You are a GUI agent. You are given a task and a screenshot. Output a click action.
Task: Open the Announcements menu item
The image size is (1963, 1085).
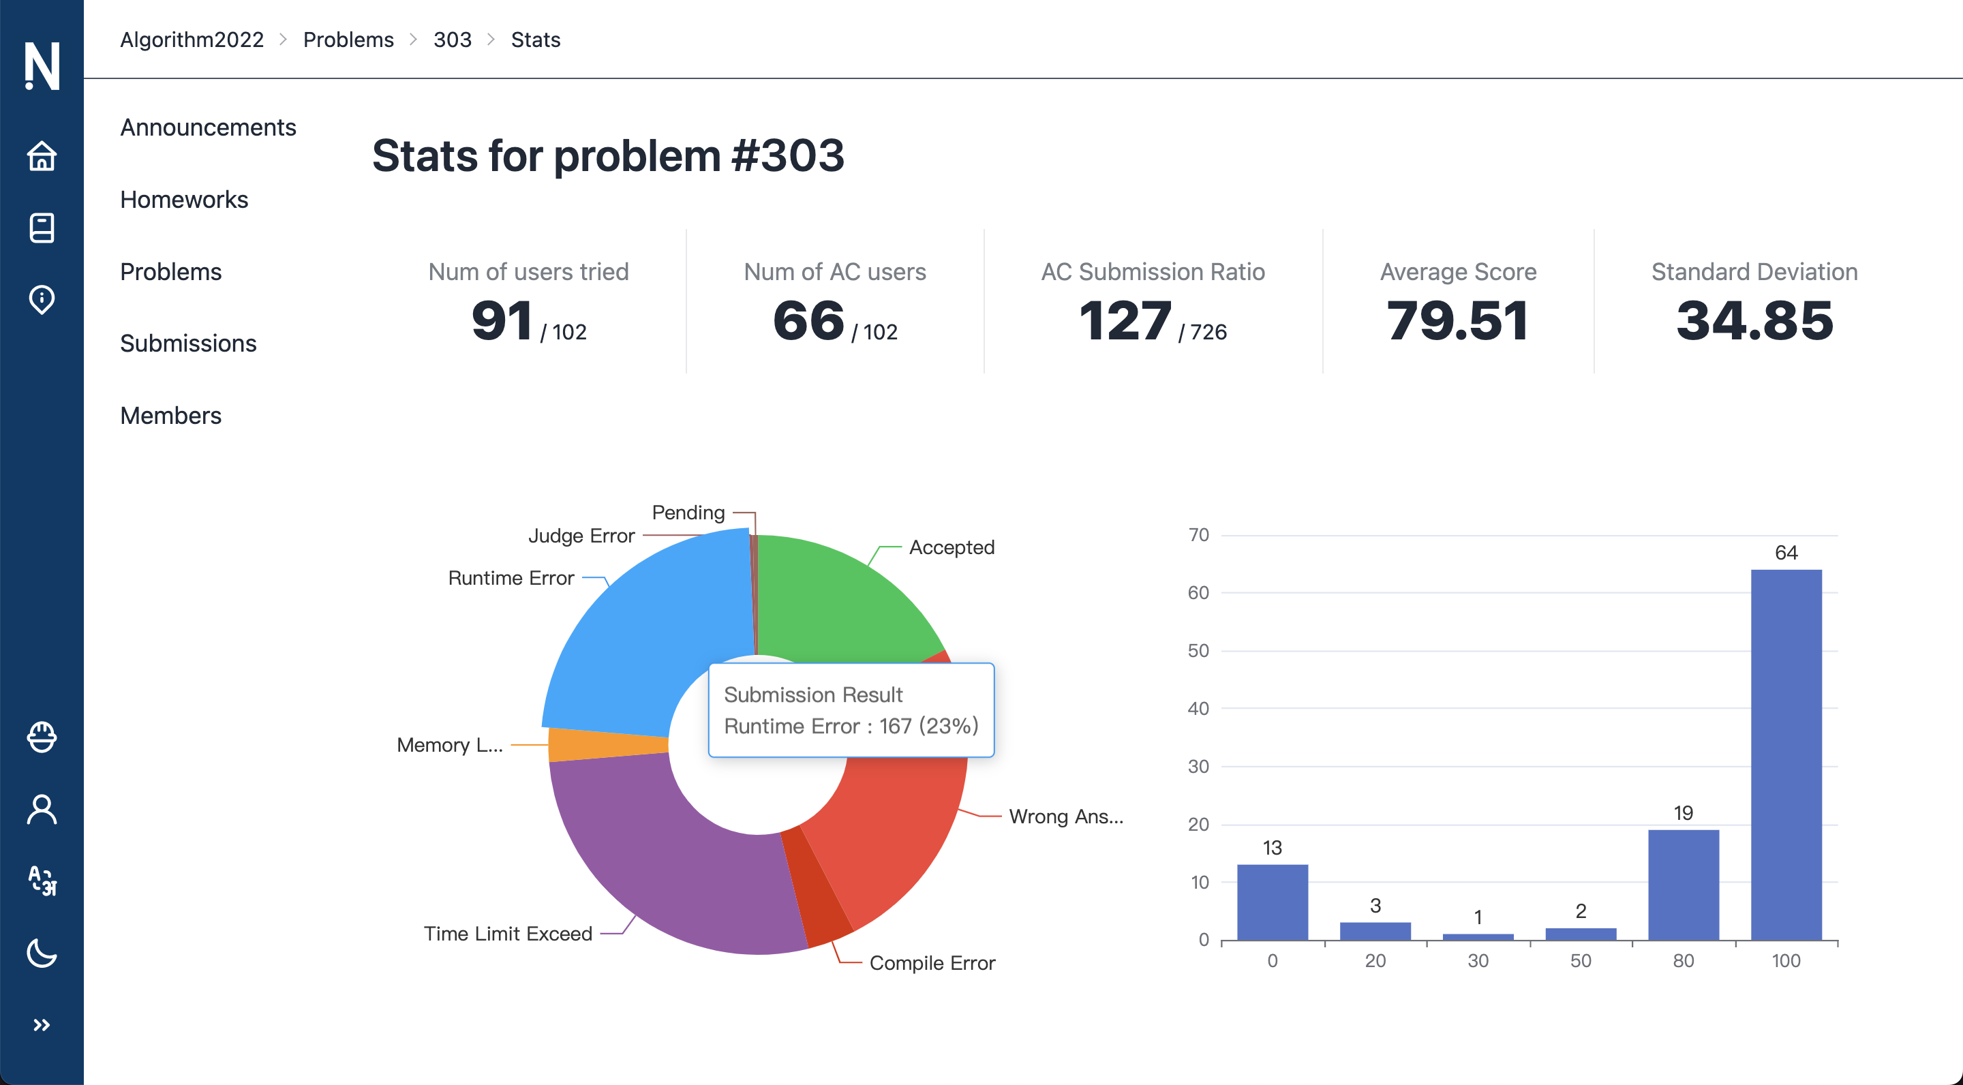(208, 127)
